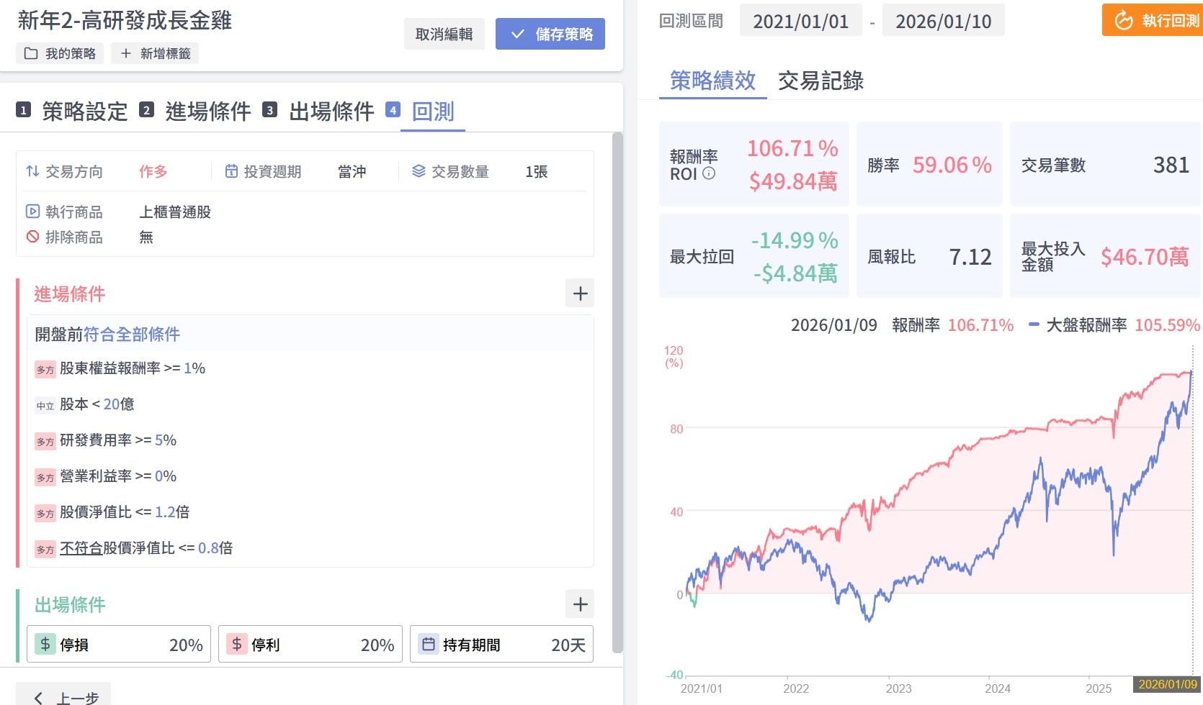Switch to the 交易記錄 tab
The width and height of the screenshot is (1203, 705).
point(820,81)
